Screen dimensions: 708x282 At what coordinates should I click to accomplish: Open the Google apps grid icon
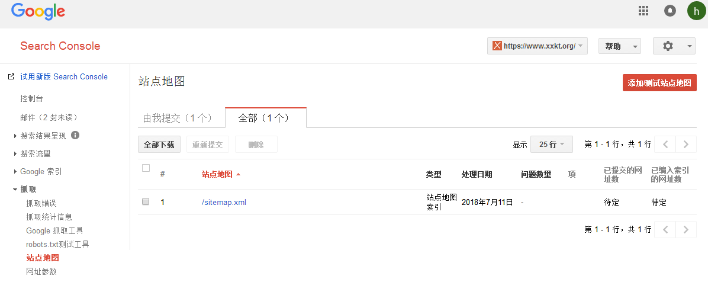643,11
